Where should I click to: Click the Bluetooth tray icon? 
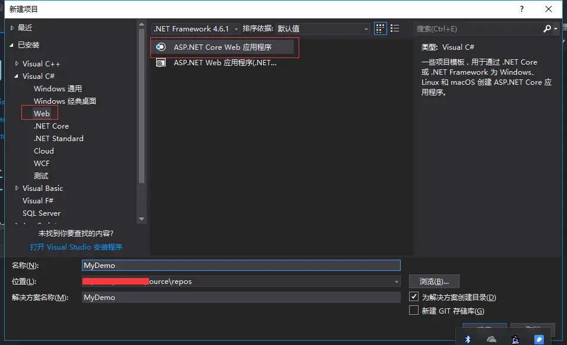click(468, 339)
